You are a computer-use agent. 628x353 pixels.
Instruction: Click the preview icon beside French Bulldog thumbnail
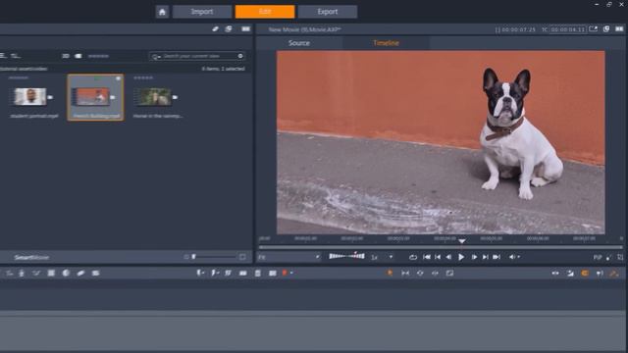[113, 97]
